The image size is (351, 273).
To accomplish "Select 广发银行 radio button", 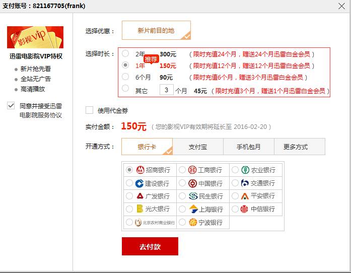I will tap(129, 196).
